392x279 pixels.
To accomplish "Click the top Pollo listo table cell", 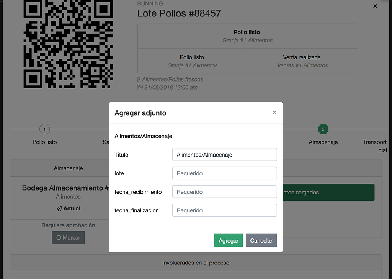I will [248, 36].
